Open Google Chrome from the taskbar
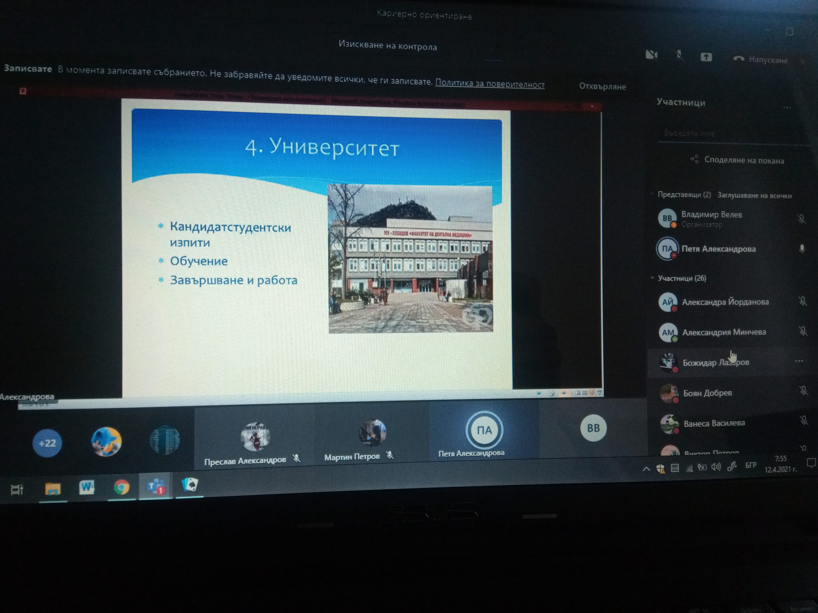This screenshot has height=613, width=818. click(121, 487)
